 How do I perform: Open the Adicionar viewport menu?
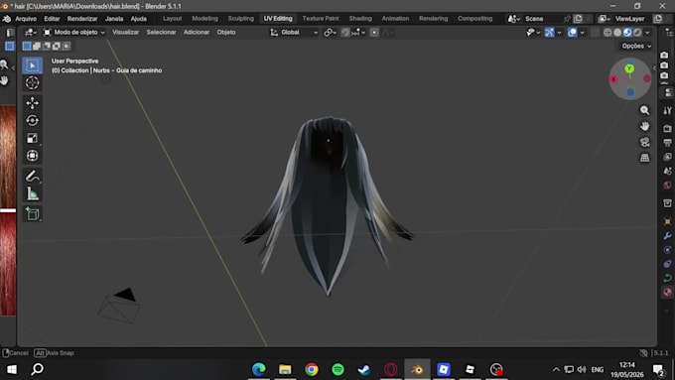tap(197, 33)
